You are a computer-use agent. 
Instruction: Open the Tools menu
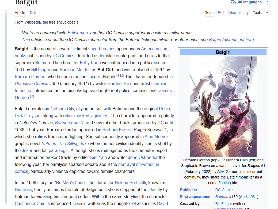257,13
